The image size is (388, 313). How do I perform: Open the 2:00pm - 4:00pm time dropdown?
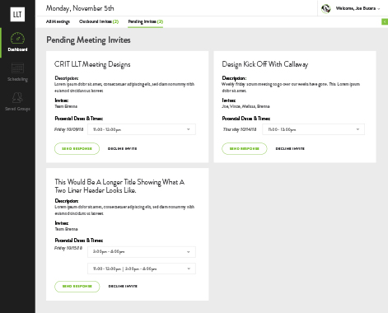(x=142, y=252)
